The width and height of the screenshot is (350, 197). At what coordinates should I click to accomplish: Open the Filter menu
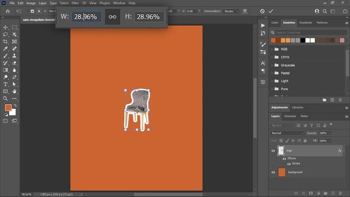75,3
